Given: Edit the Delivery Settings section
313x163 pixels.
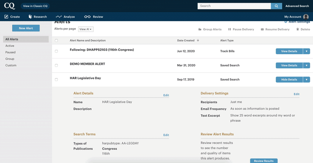Looking at the screenshot, I should coord(297,94).
